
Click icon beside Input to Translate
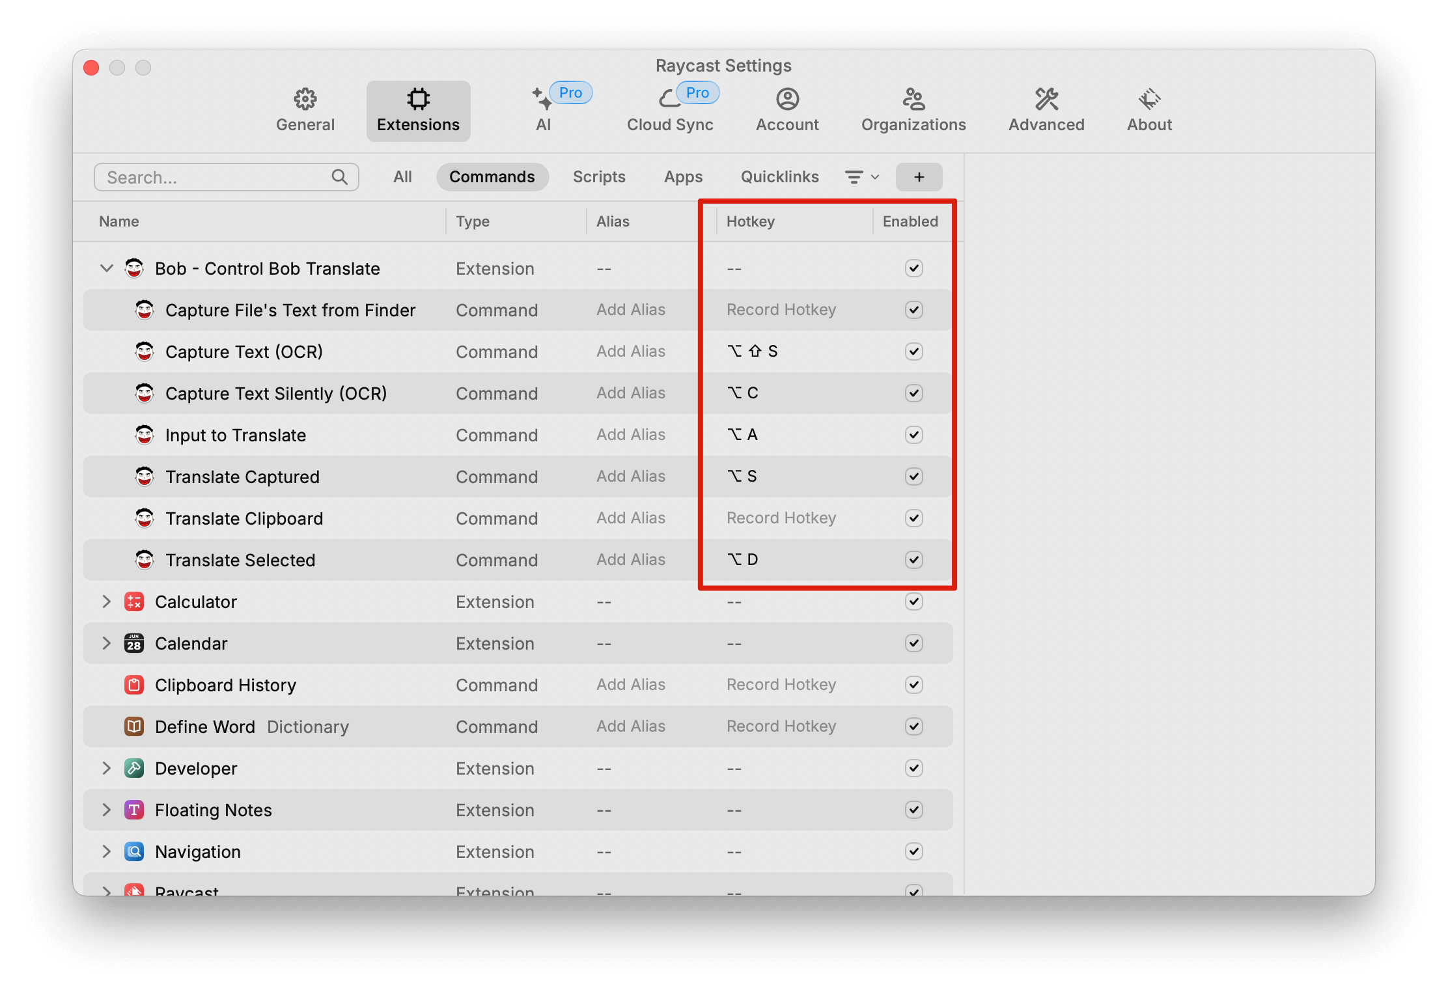pyautogui.click(x=145, y=435)
